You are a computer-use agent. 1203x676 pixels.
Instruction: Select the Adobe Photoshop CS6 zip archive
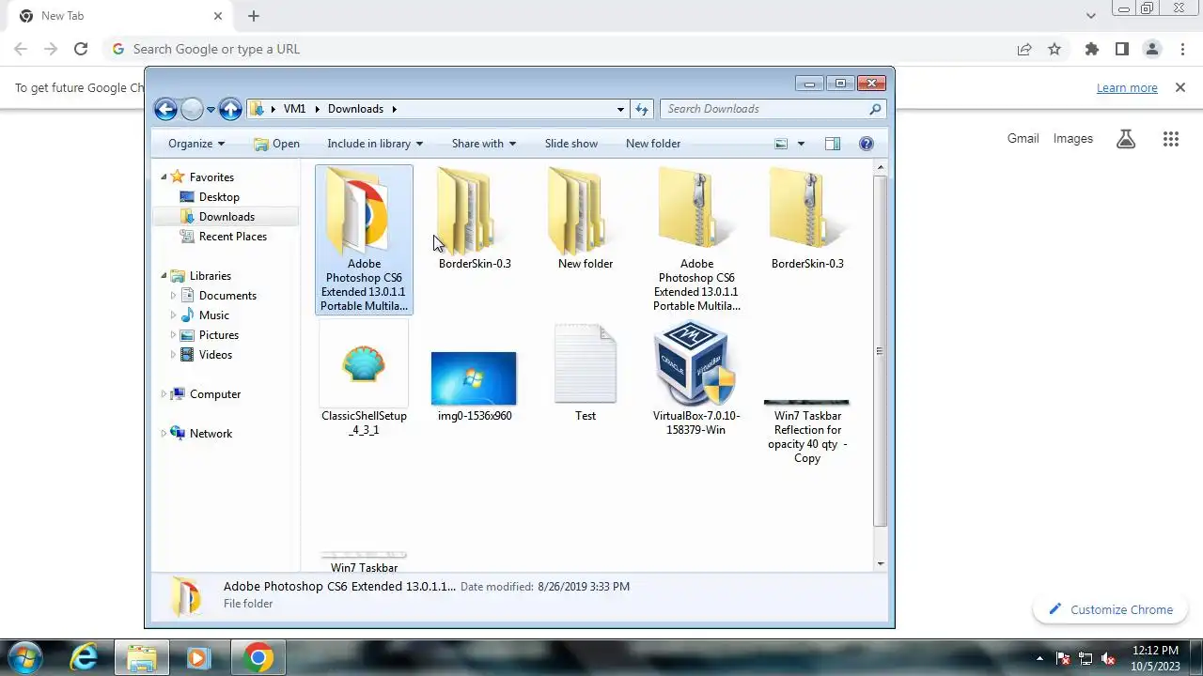click(696, 239)
